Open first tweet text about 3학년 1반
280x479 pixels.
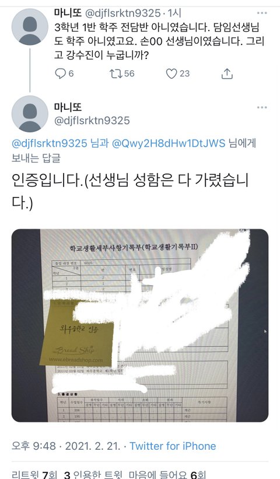(159, 41)
